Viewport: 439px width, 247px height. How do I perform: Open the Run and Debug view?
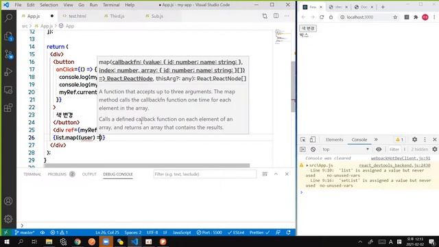coord(8,72)
